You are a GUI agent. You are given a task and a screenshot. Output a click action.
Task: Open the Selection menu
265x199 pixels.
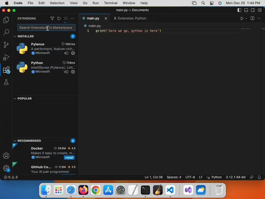pyautogui.click(x=57, y=3)
